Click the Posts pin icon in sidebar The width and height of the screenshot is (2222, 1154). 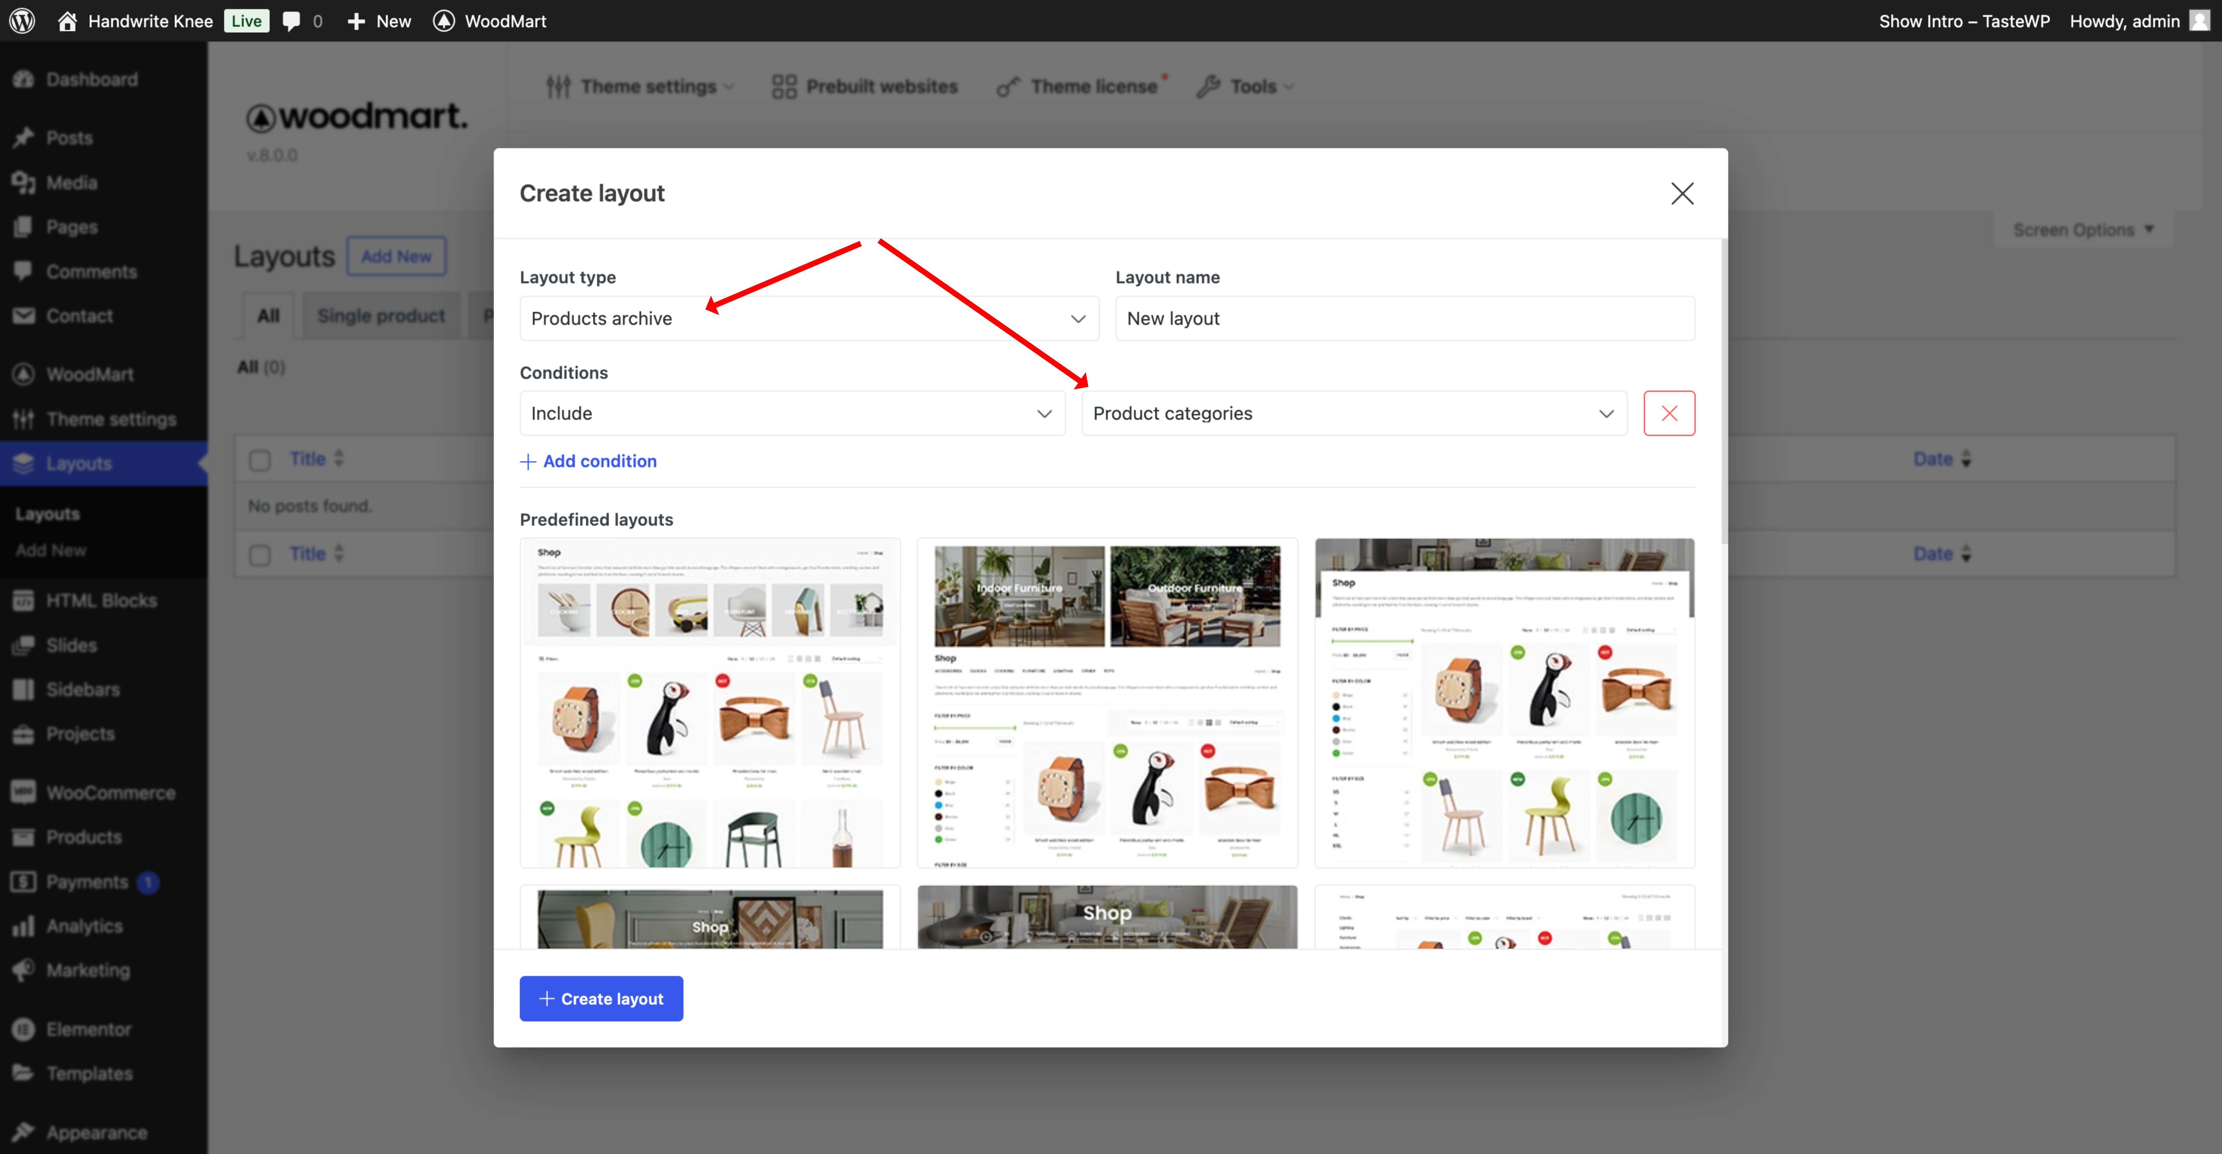pyautogui.click(x=23, y=138)
